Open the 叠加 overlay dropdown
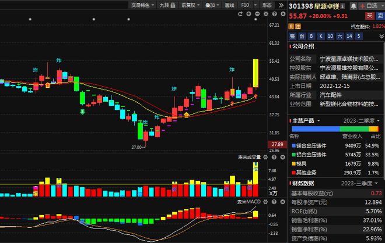This screenshot has height=243, width=385. (212, 5)
